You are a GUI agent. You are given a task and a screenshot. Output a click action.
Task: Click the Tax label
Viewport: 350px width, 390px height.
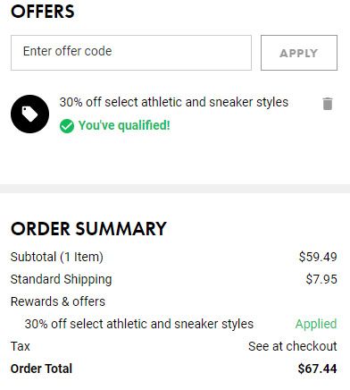21,346
